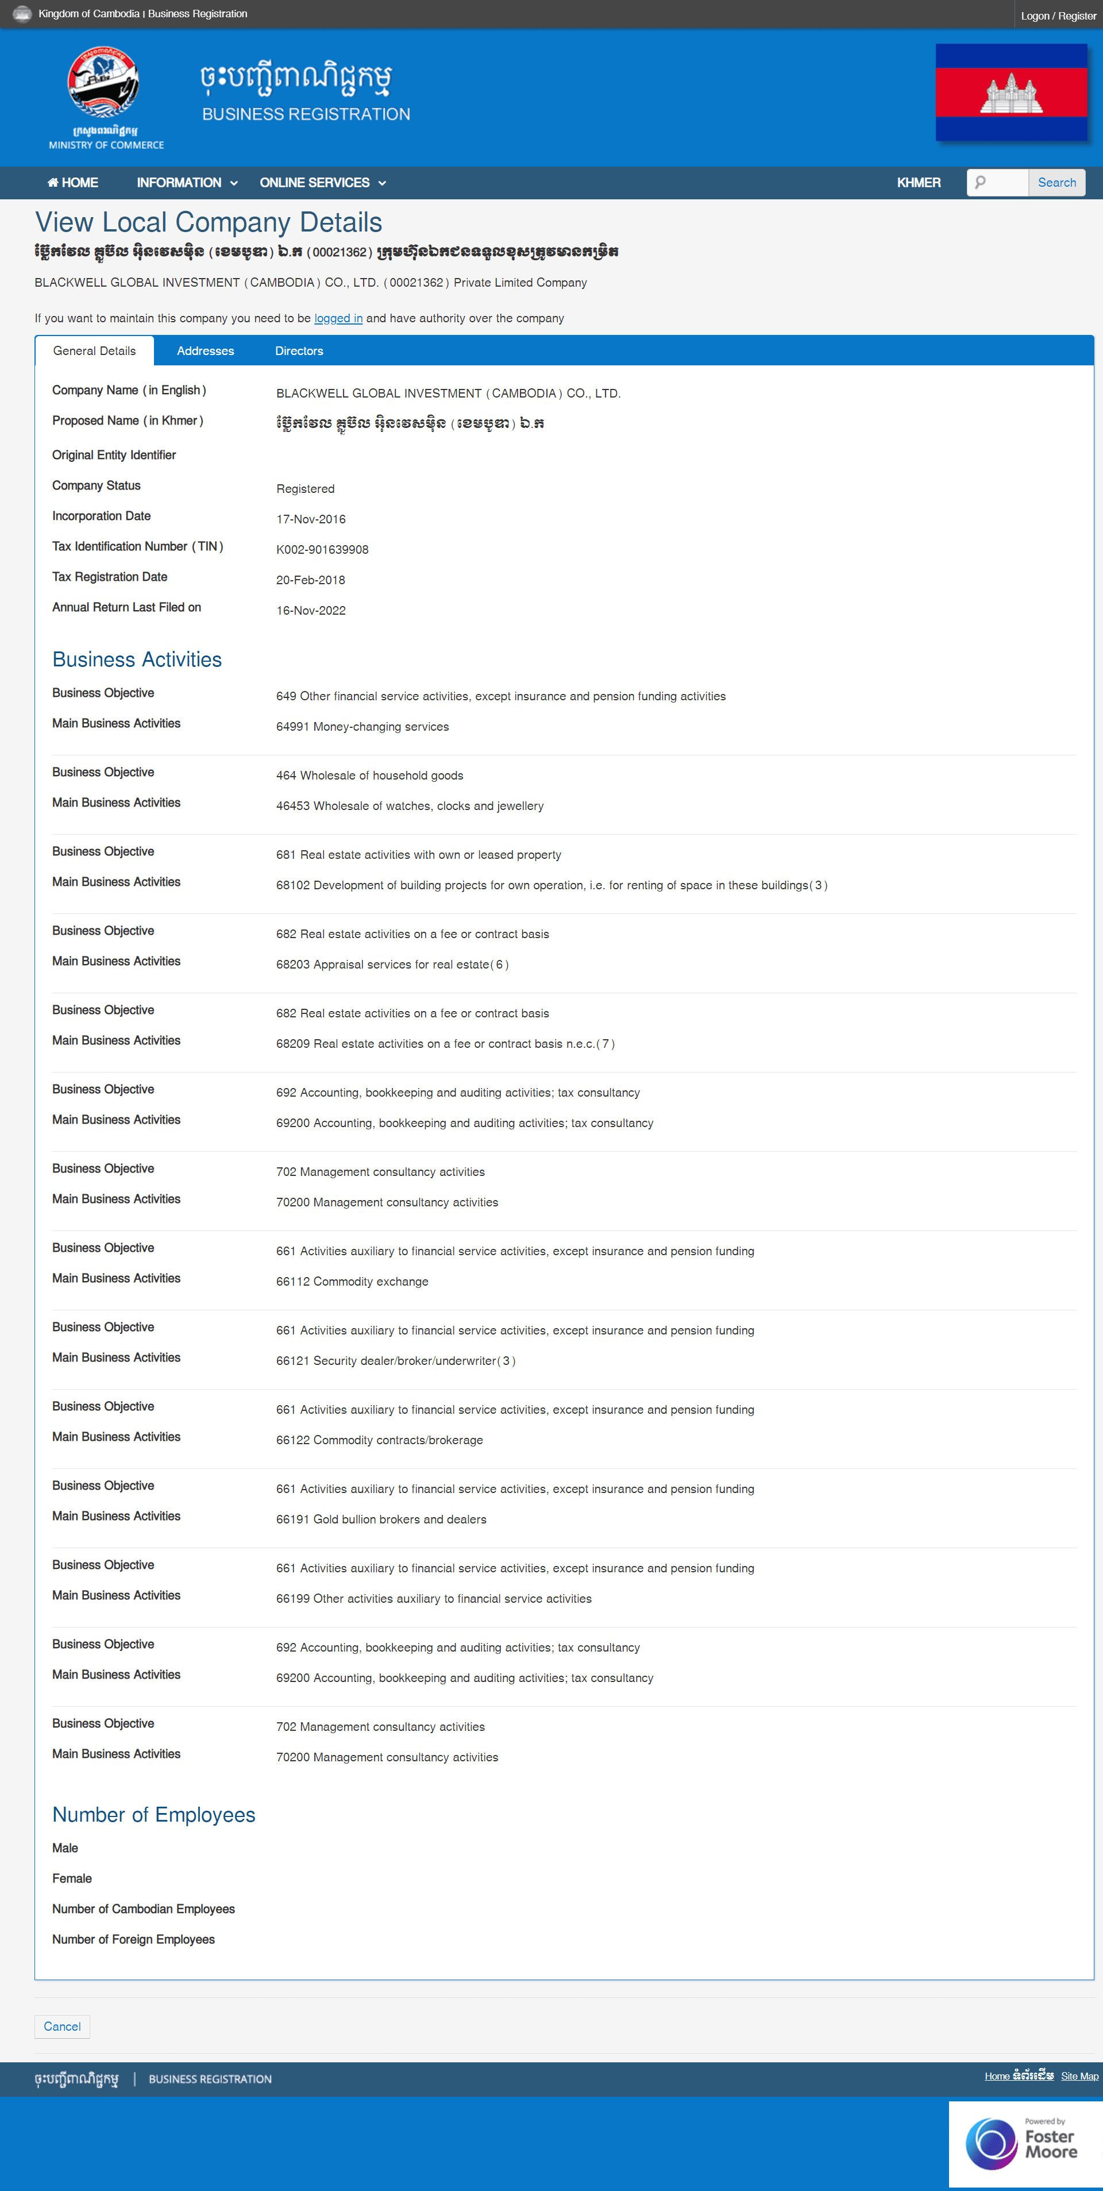
Task: Select the Directors tab
Action: coord(301,350)
